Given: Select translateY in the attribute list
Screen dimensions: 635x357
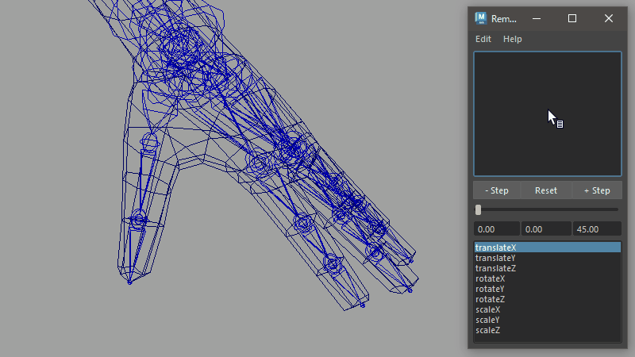Looking at the screenshot, I should (x=495, y=258).
